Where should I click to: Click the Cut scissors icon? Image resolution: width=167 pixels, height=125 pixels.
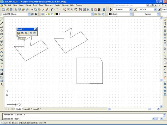(x=32, y=10)
